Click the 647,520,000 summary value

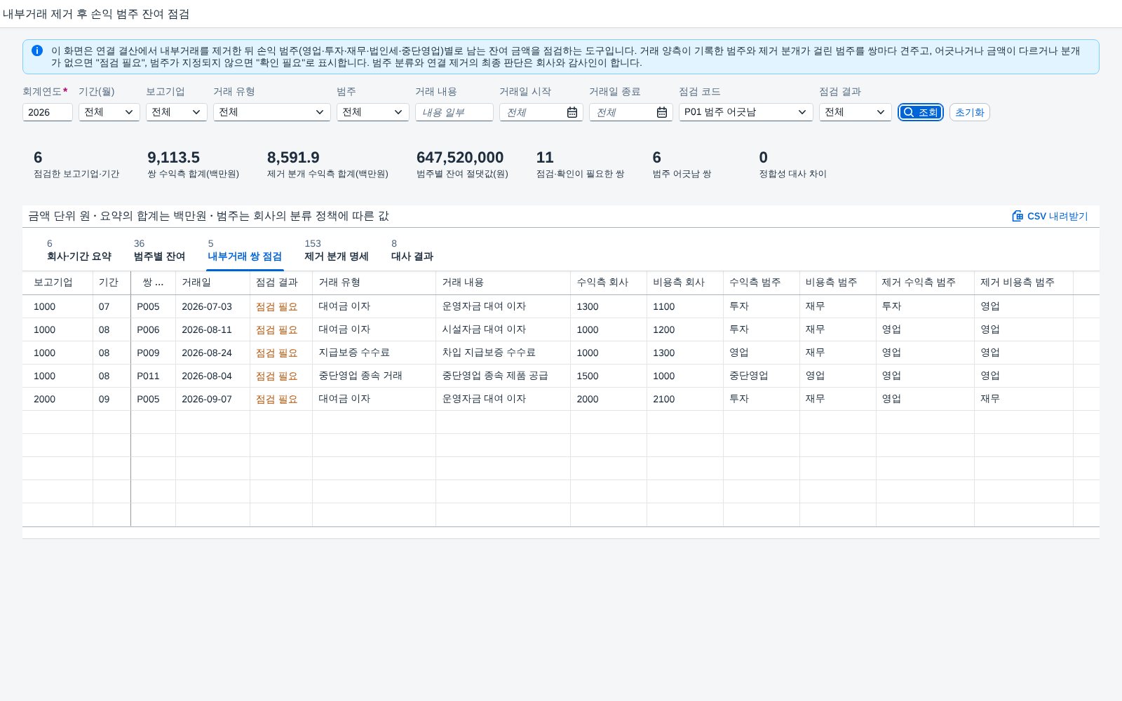pyautogui.click(x=460, y=158)
